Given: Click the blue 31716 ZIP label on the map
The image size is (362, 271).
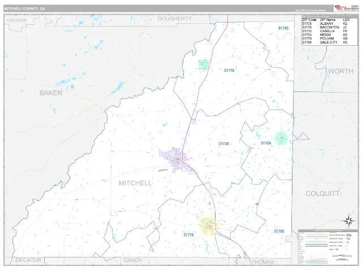Looking at the screenshot, I should pos(229,71).
